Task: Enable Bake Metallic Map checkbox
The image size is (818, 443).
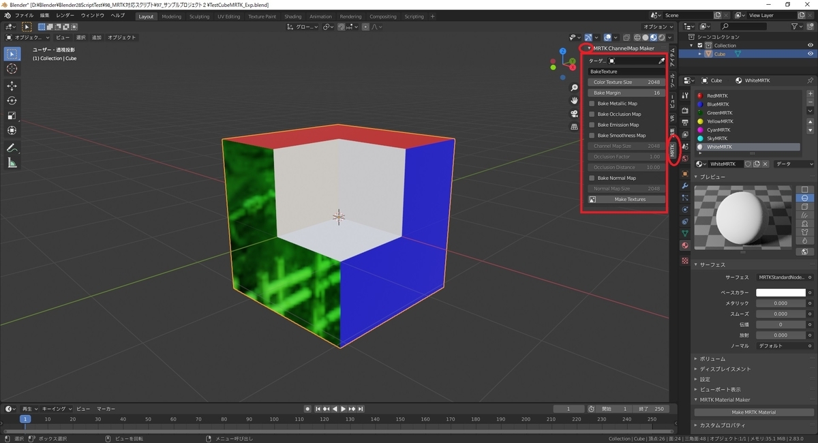Action: pos(592,104)
